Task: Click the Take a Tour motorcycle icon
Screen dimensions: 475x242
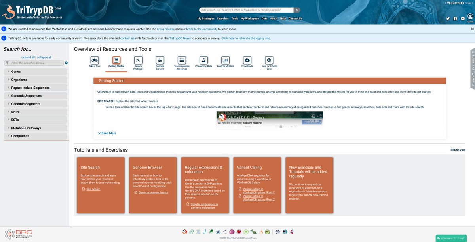Action: click(x=95, y=60)
